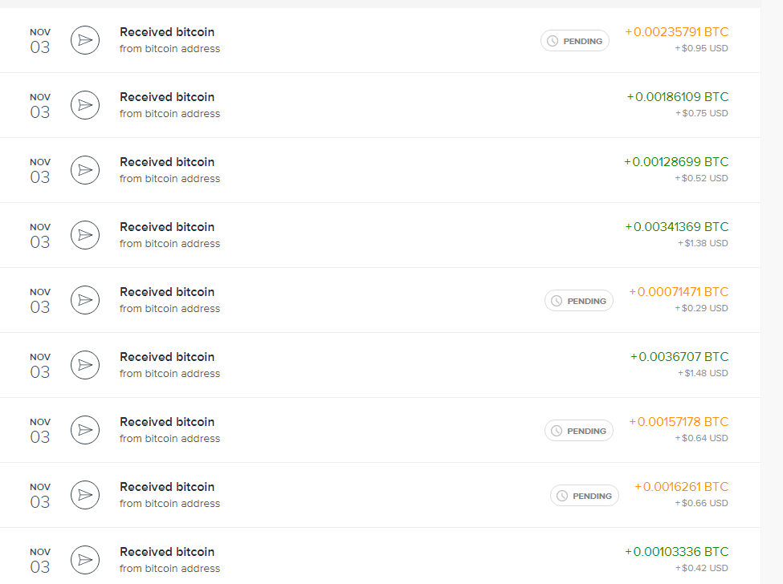Image resolution: width=783 pixels, height=584 pixels.
Task: Click the +0.00128699 BTC amount
Action: (676, 162)
